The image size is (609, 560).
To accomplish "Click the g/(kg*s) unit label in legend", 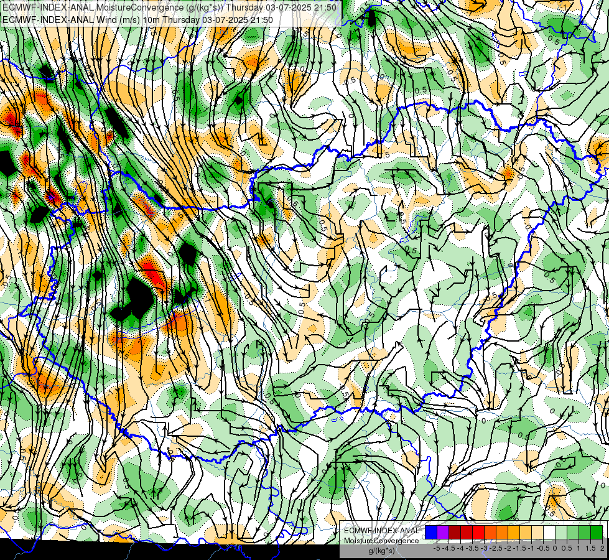I will (381, 551).
